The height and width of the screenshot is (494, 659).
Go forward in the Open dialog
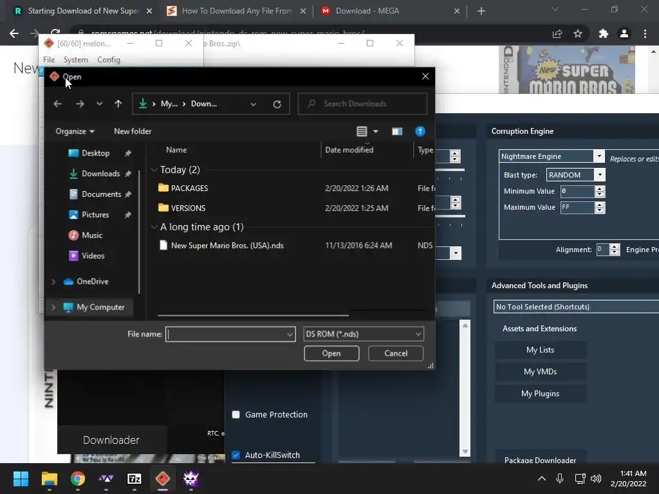pos(80,104)
